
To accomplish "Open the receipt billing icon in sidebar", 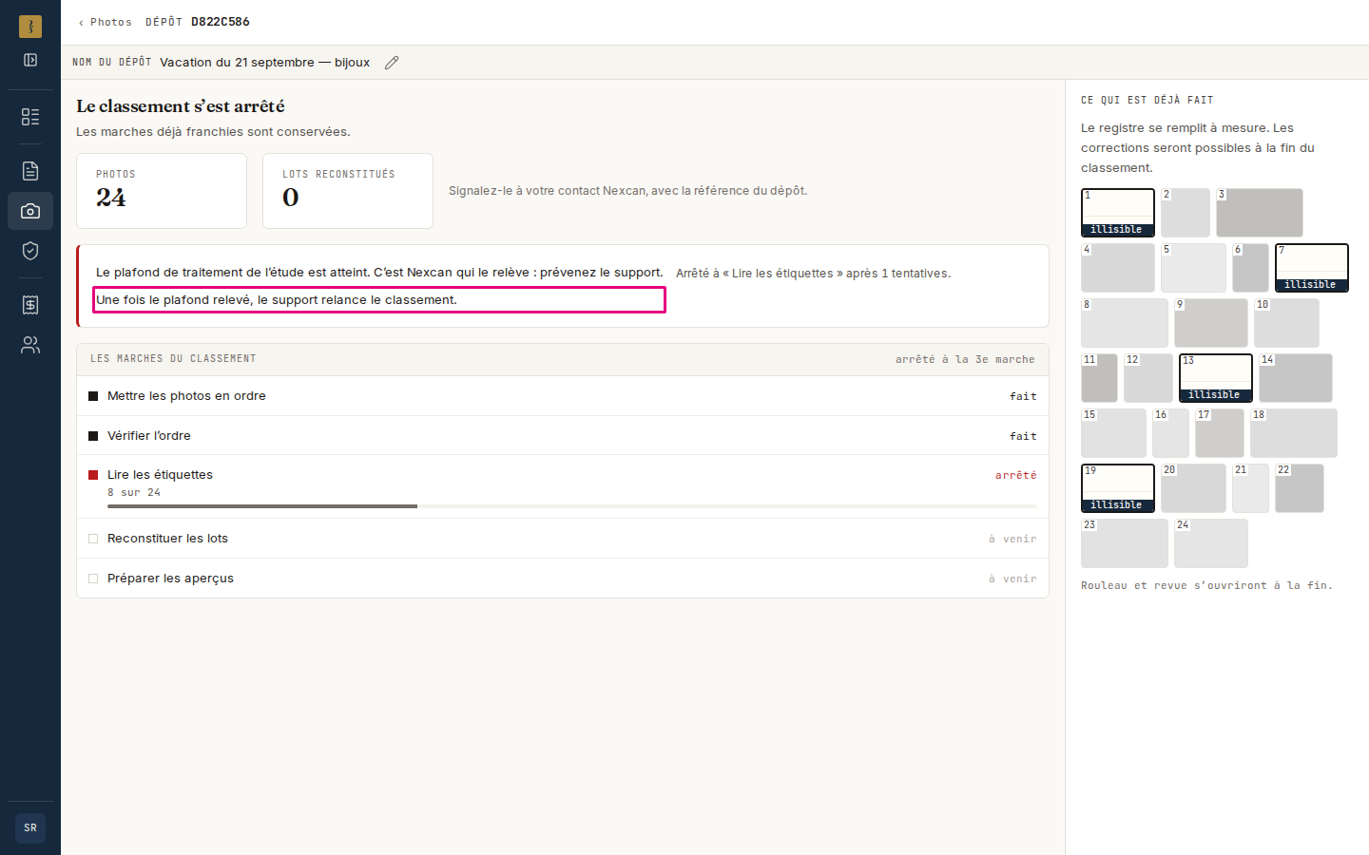I will point(30,305).
